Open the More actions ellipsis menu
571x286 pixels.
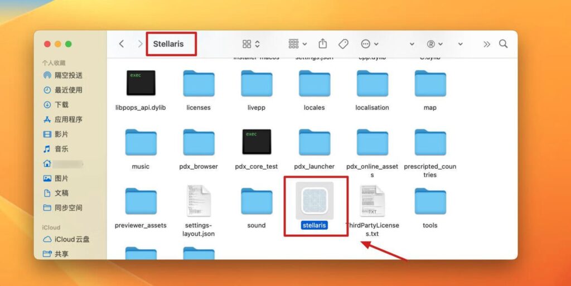369,43
